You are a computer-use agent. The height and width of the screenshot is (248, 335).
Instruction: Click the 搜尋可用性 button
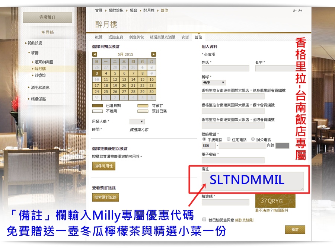[104, 166]
